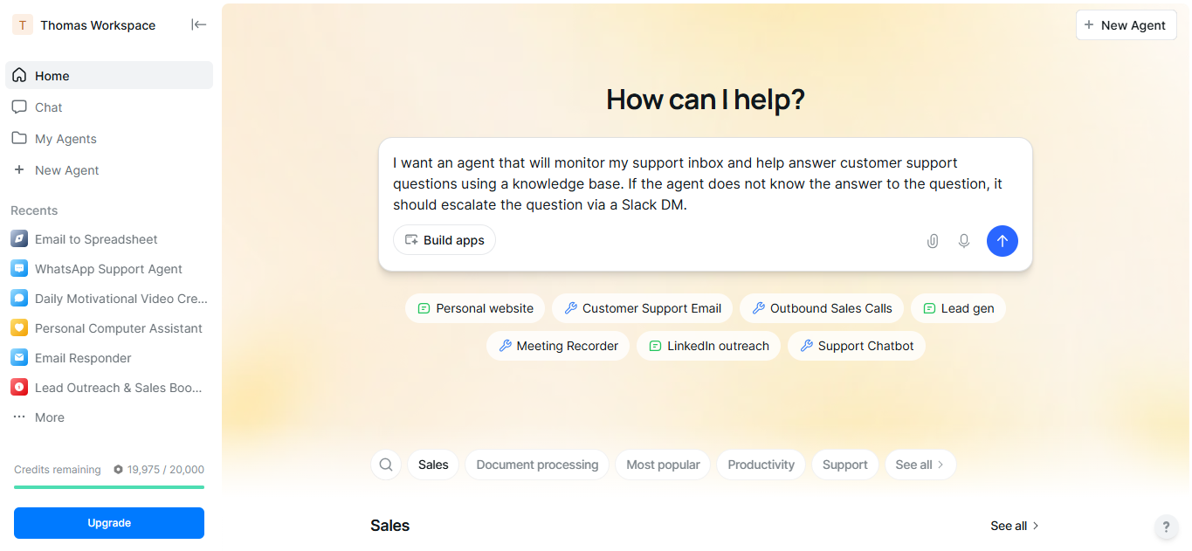Image resolution: width=1192 pixels, height=551 pixels.
Task: Expand categories using the See all chip
Action: [x=920, y=465]
